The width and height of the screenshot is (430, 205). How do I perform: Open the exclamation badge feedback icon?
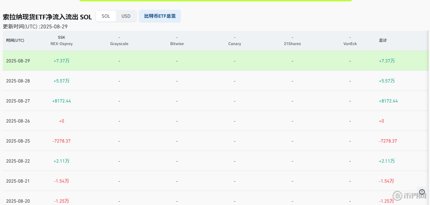pos(422,192)
